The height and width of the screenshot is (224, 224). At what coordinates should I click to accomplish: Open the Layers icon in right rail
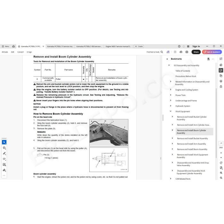(x=221, y=81)
